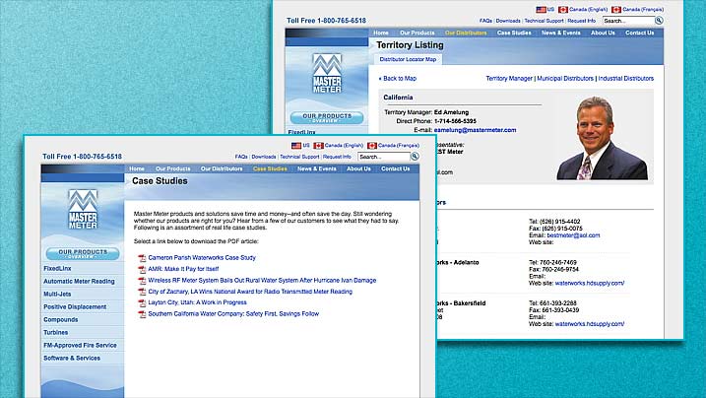The image size is (706, 398).
Task: Open Our Distributors menu in Case Studies window
Action: (x=222, y=168)
